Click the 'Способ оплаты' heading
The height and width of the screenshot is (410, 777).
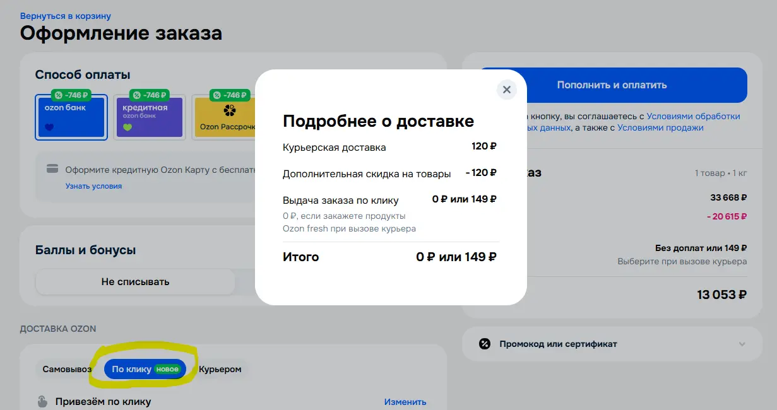click(83, 74)
